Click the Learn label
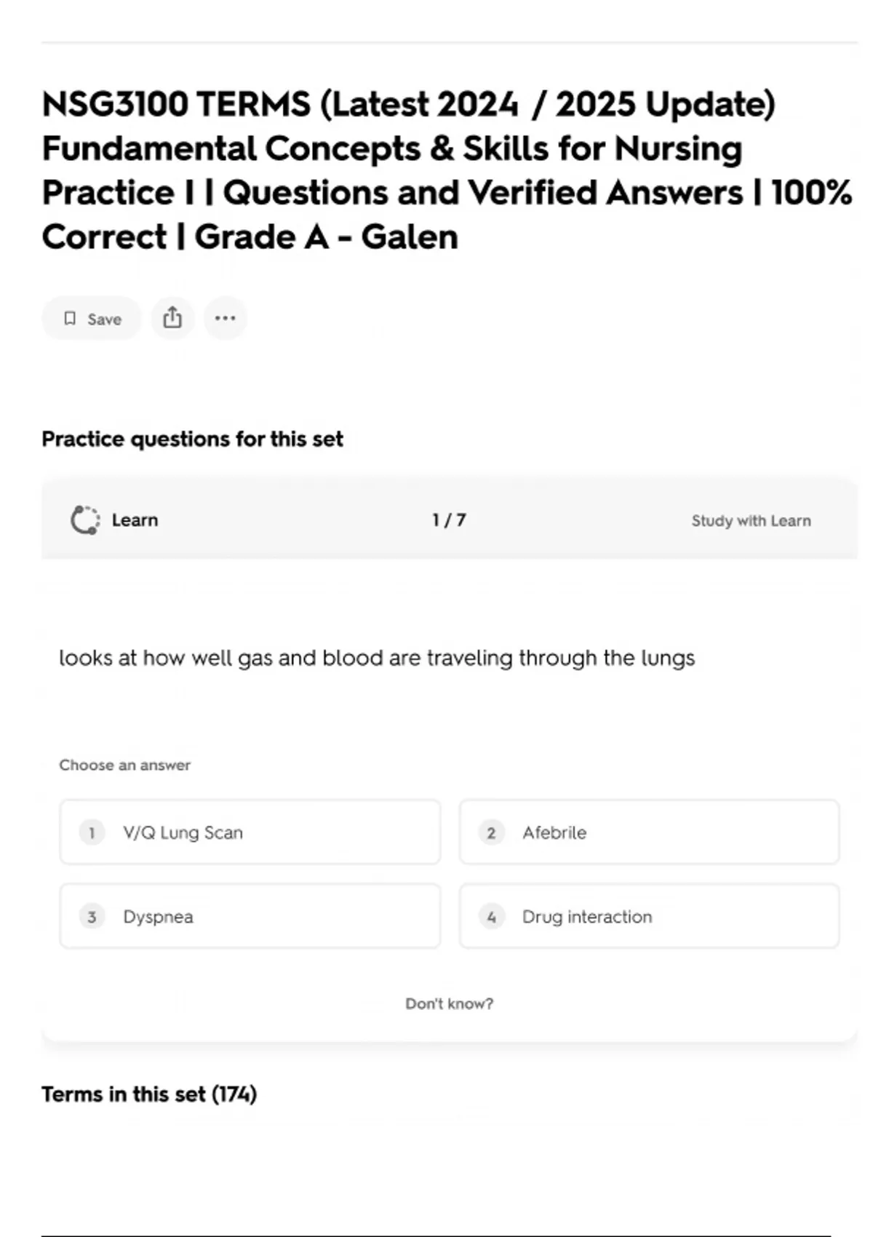Viewport: 873px width, 1237px height. tap(135, 520)
